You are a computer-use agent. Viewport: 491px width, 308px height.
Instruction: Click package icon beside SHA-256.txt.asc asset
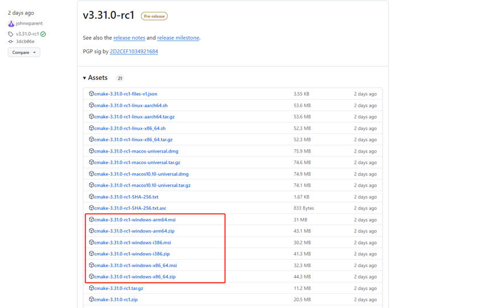pyautogui.click(x=91, y=208)
